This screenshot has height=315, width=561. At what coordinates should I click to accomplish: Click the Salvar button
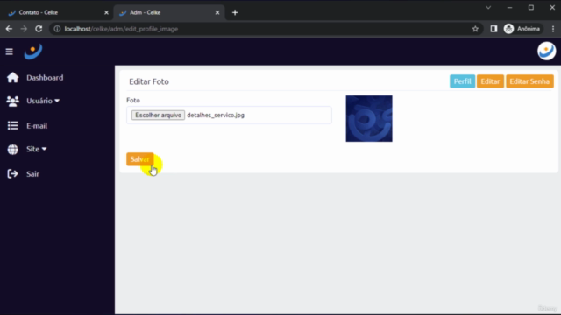tap(140, 159)
